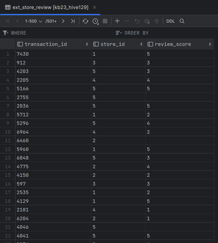Screen dimensions: 218x243
Task: Click the /501+ row count label
Action: pyautogui.click(x=51, y=21)
